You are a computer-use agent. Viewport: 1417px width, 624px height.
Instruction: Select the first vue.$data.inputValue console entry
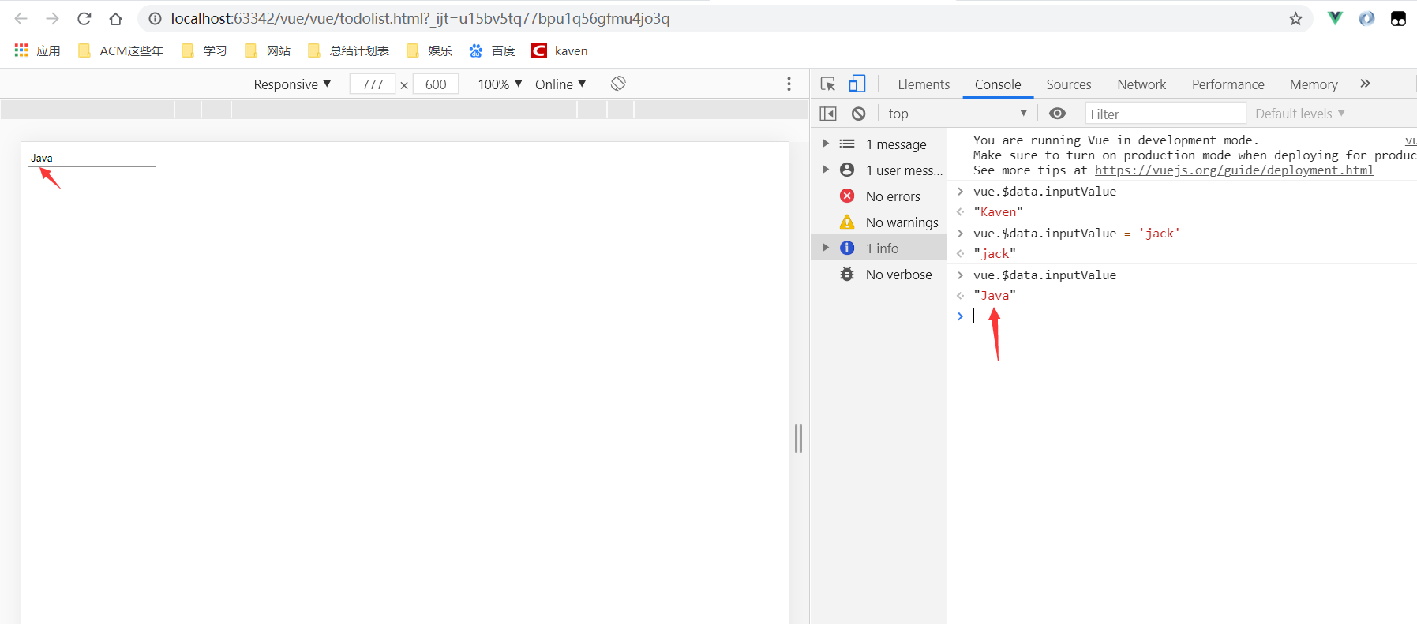(1044, 192)
